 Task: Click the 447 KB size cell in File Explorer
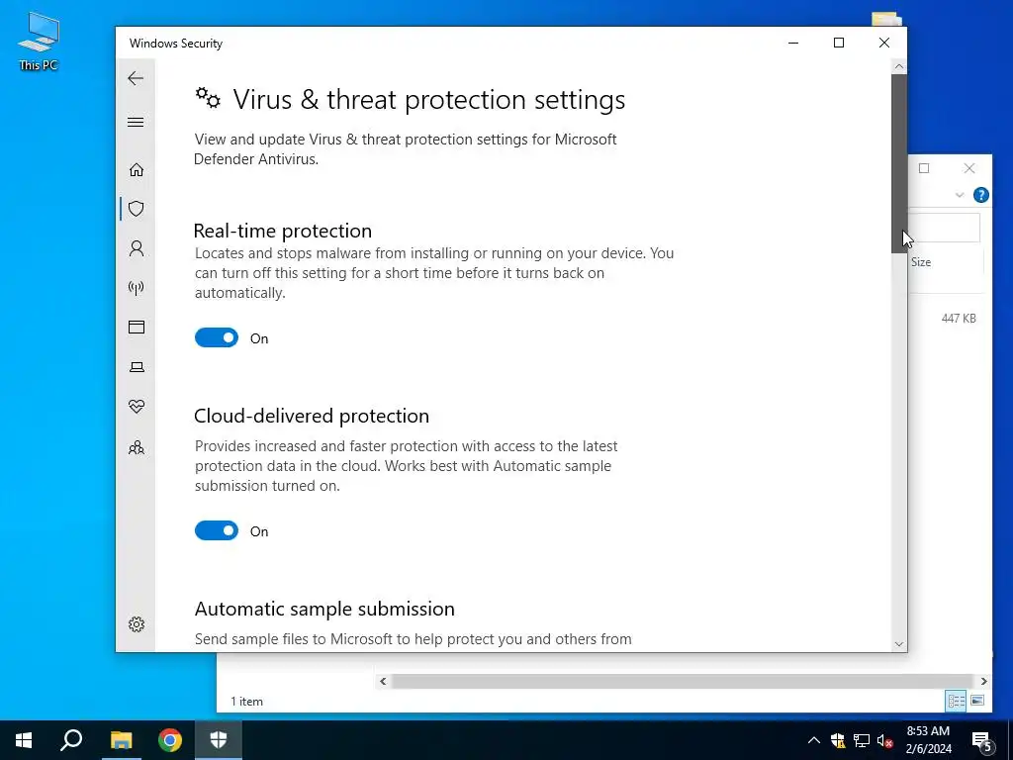tap(958, 318)
